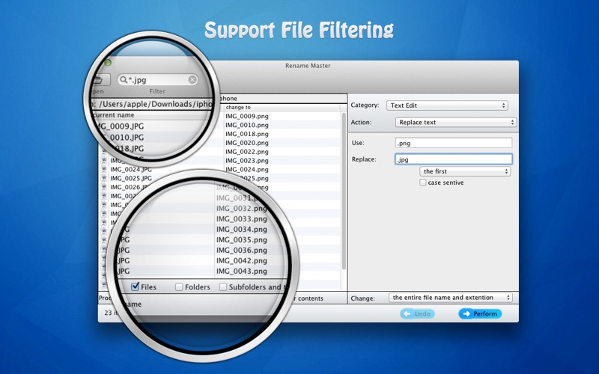The width and height of the screenshot is (599, 374).
Task: Click the file list vertical scrollbar
Action: click(x=344, y=187)
